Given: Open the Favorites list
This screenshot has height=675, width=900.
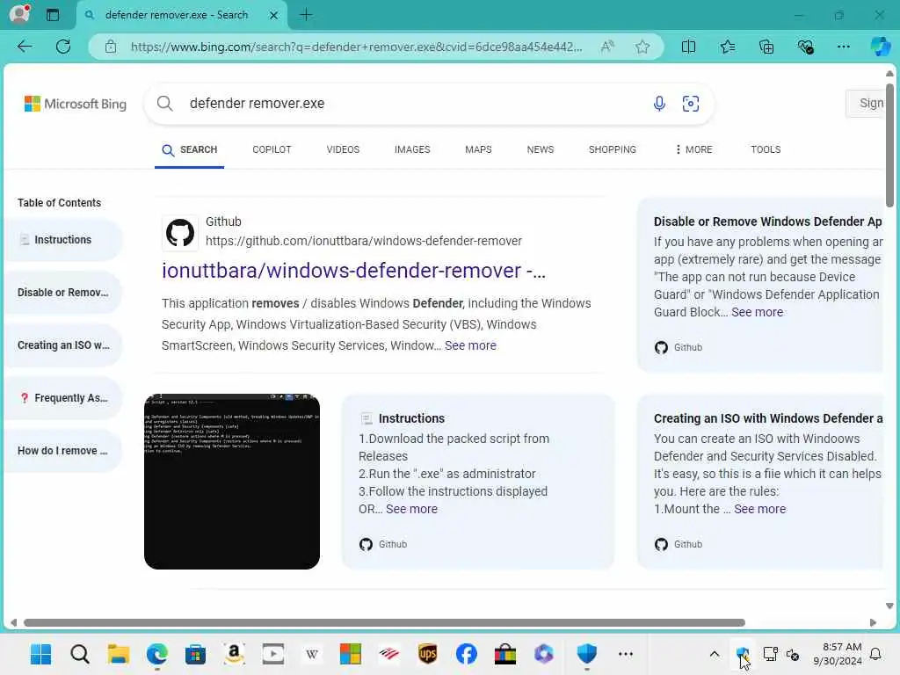Looking at the screenshot, I should click(x=727, y=47).
